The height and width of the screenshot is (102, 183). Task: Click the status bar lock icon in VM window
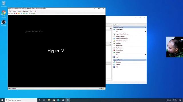tap(102, 89)
